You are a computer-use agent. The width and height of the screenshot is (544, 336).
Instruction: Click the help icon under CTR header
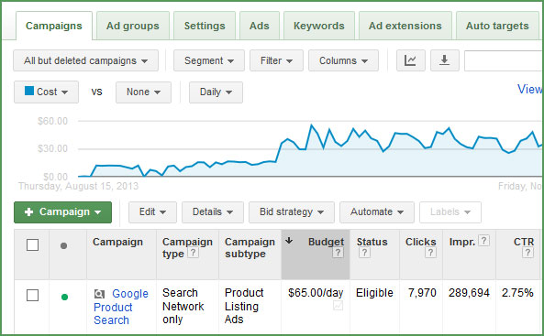527,253
